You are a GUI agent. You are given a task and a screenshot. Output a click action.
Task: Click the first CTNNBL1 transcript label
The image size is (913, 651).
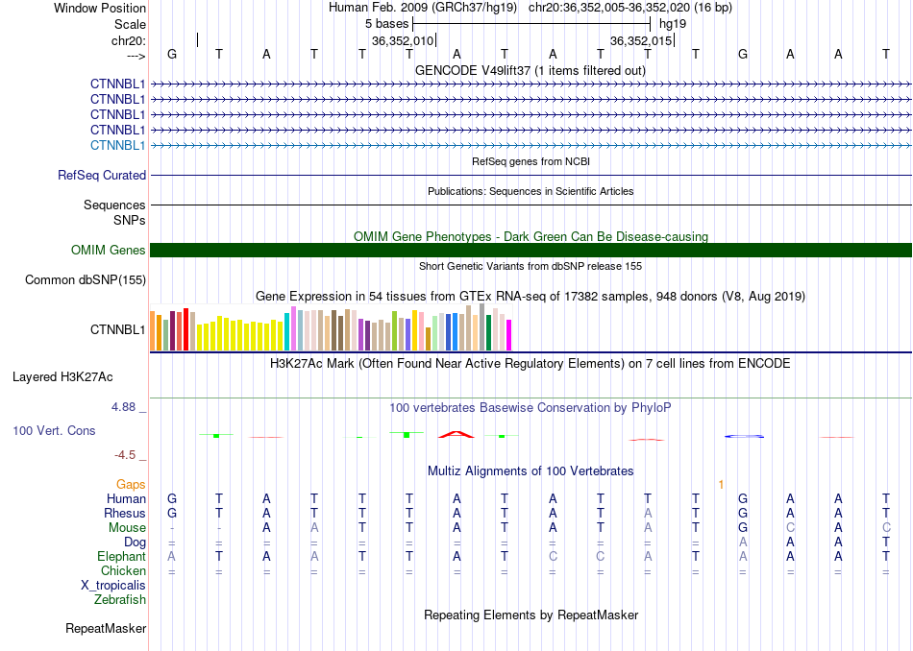point(117,84)
